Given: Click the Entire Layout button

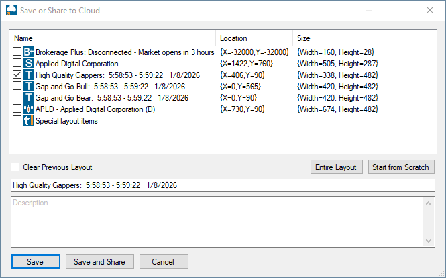Looking at the screenshot, I should (337, 167).
